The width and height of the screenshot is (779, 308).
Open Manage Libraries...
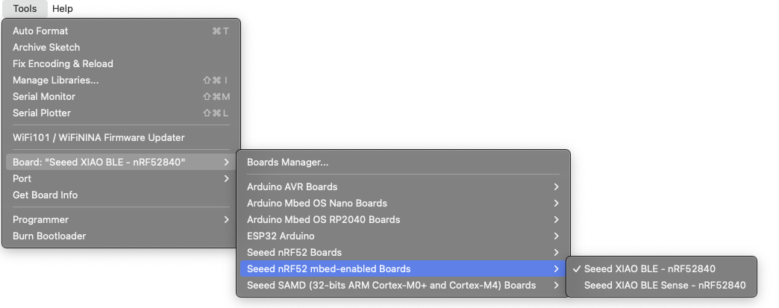[121, 80]
